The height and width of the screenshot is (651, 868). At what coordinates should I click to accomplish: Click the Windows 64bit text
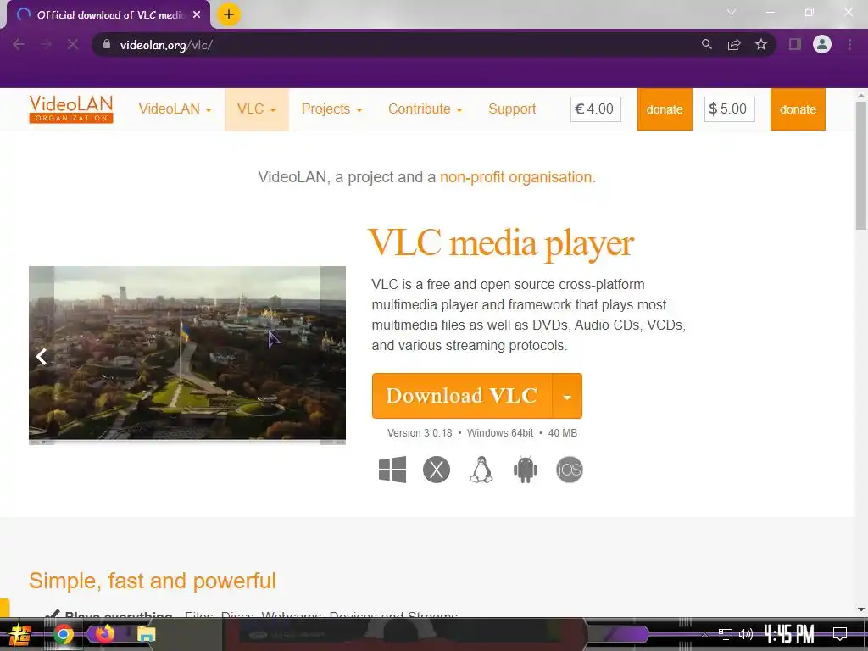500,433
